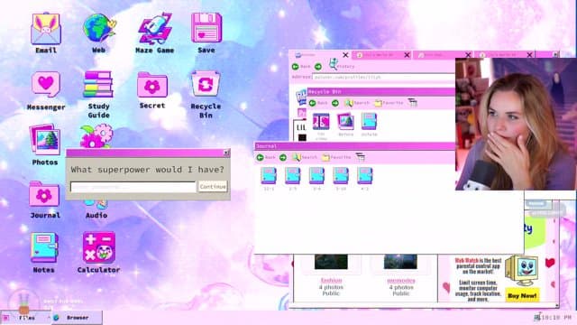577x325 pixels.
Task: Click the Web Watch computer mascot image
Action: [522, 271]
